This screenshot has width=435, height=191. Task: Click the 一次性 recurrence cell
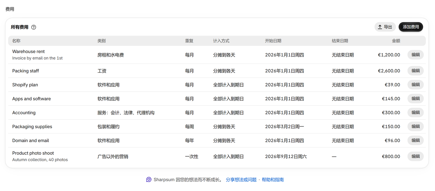(192, 157)
